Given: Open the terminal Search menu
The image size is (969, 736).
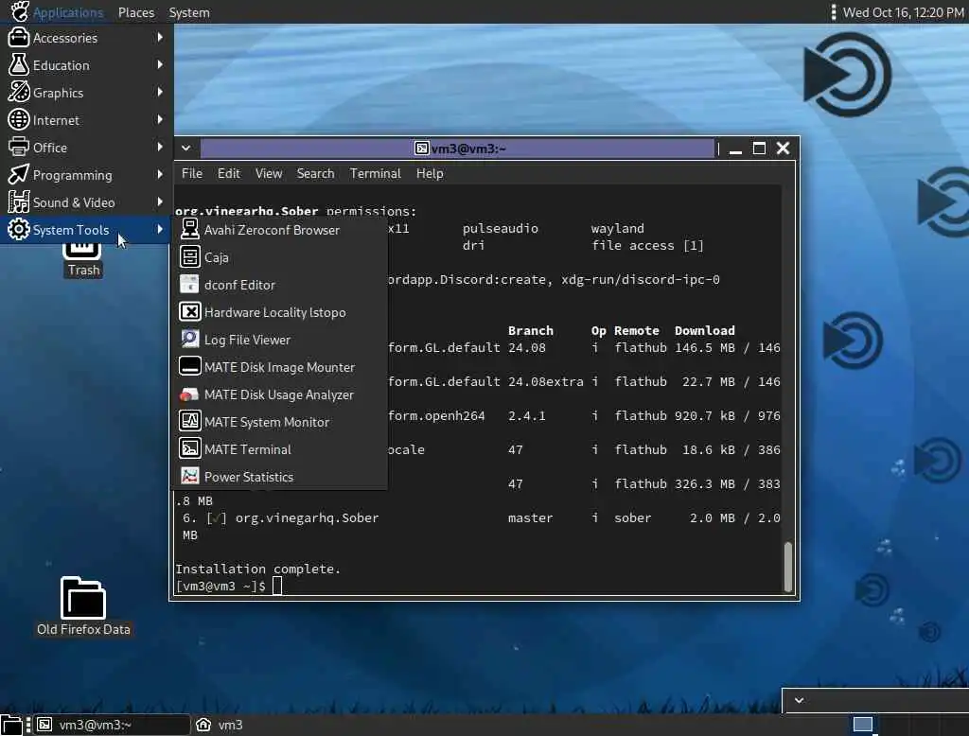Looking at the screenshot, I should [315, 174].
